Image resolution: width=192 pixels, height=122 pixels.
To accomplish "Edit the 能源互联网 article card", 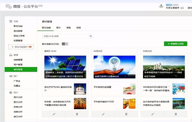I will [103, 114].
